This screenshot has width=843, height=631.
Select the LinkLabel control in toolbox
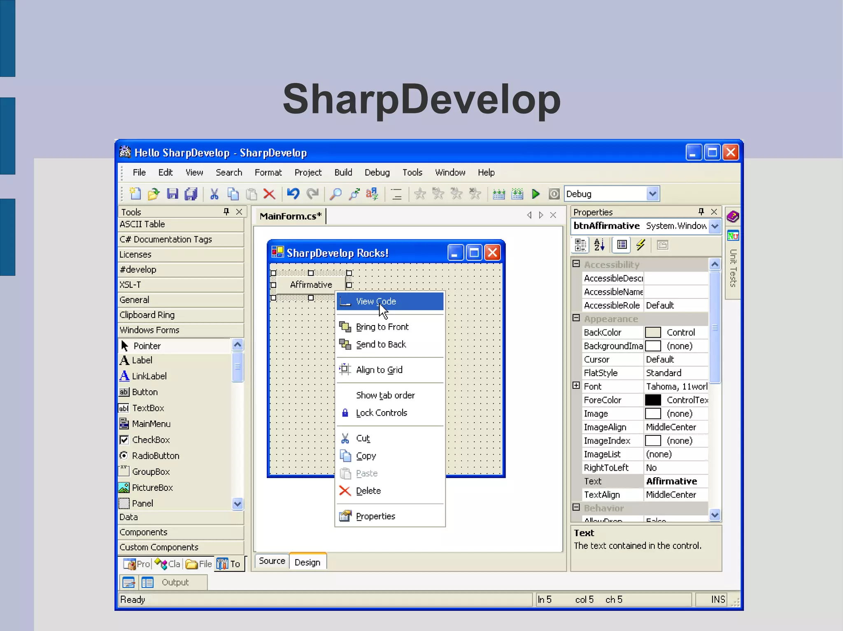click(175, 376)
